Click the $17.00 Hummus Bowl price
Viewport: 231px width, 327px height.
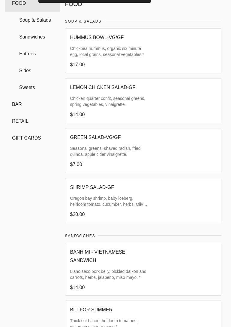[x=77, y=65]
